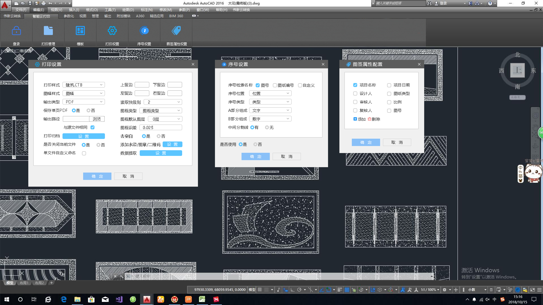Viewport: 543px width, 305px height.
Task: Expand B部分组成 数字 dropdown
Action: 270,119
